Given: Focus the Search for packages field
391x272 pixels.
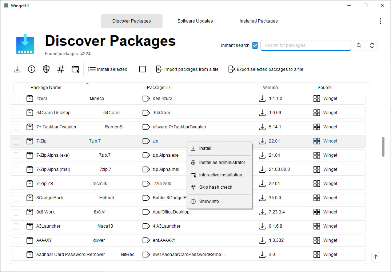Looking at the screenshot, I should (x=306, y=45).
